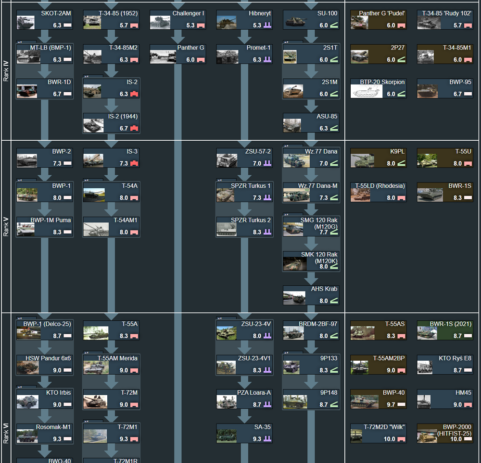Click the SPG class icon on Wz.77 Dana card
The width and height of the screenshot is (481, 463).
(x=334, y=163)
